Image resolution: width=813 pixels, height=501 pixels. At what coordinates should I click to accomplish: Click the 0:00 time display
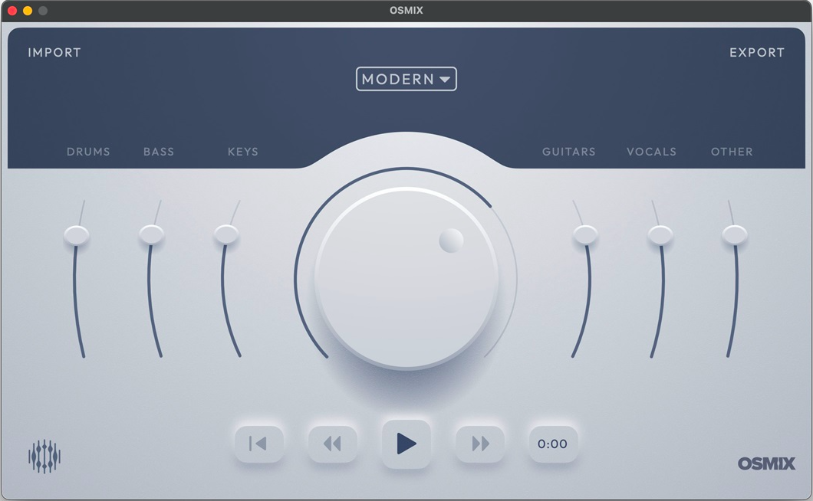pyautogui.click(x=553, y=444)
